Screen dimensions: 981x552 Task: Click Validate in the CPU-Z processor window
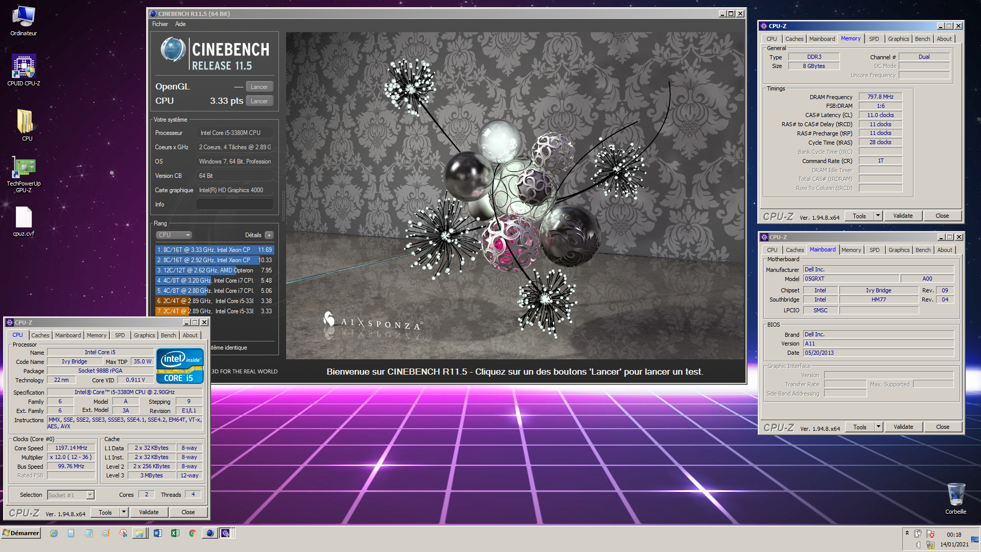click(149, 512)
